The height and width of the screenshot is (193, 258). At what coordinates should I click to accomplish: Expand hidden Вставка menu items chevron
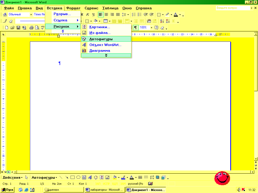coord(63,31)
